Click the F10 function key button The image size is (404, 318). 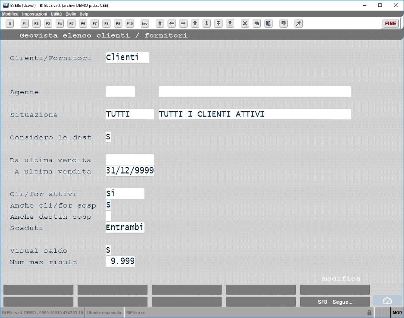click(x=130, y=24)
